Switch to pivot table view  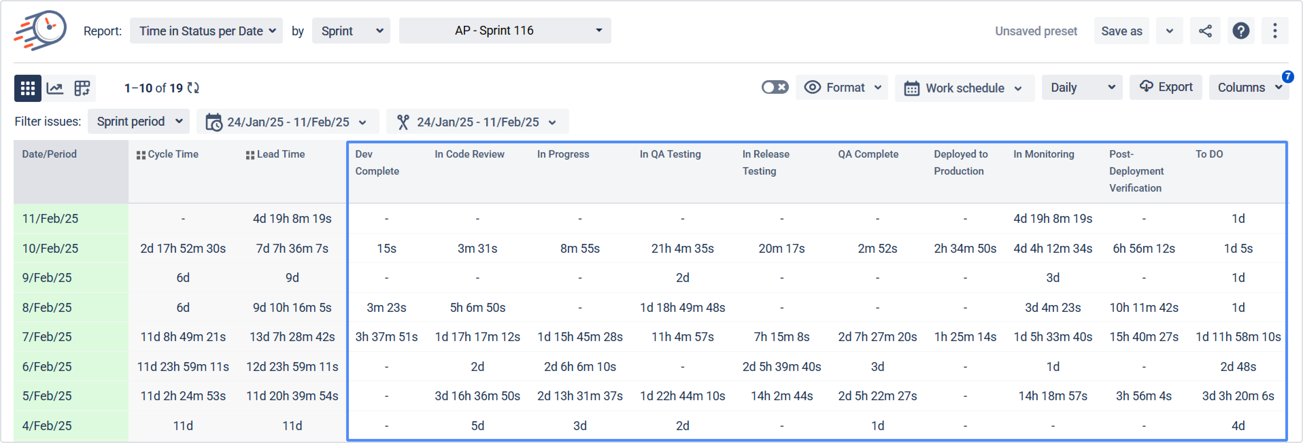point(82,88)
